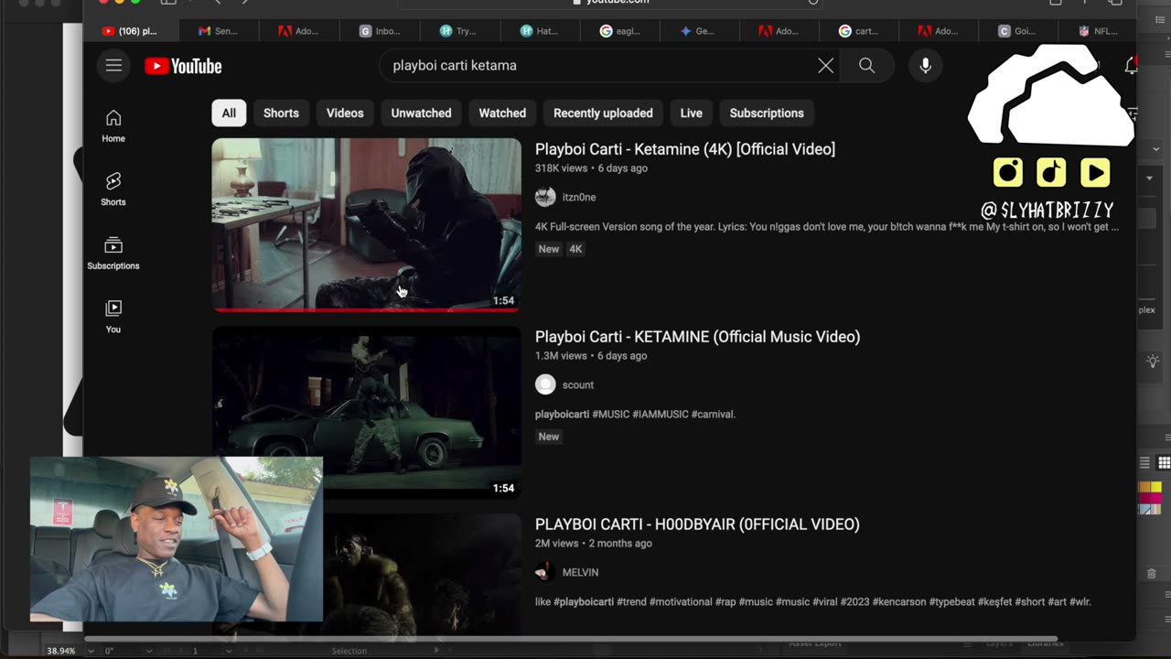Open Playboi Carti - Ketamine (4K) [Official Video] title
The width and height of the screenshot is (1171, 659).
pos(685,149)
